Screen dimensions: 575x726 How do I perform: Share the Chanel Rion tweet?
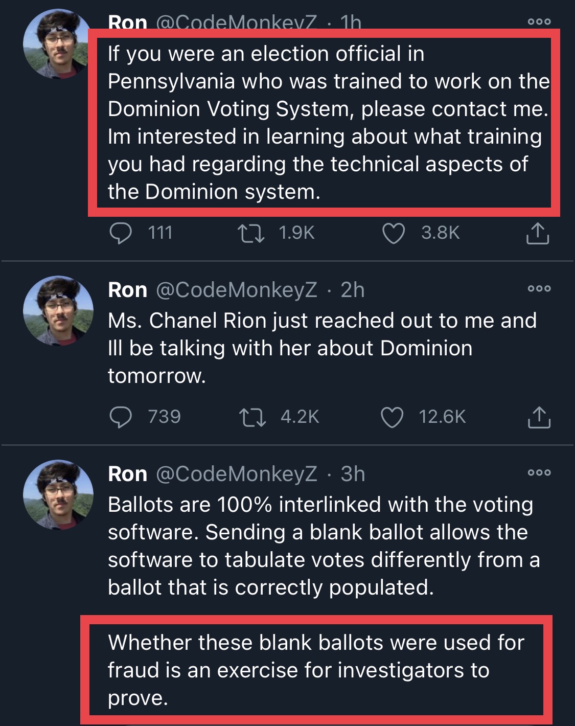tap(539, 417)
